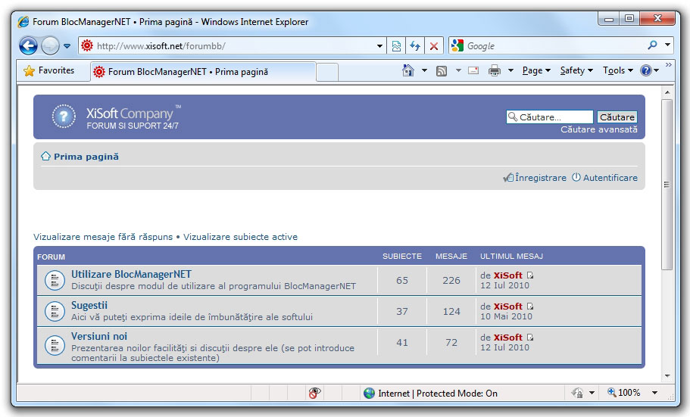
Task: Open the Tools menu
Action: pyautogui.click(x=618, y=70)
